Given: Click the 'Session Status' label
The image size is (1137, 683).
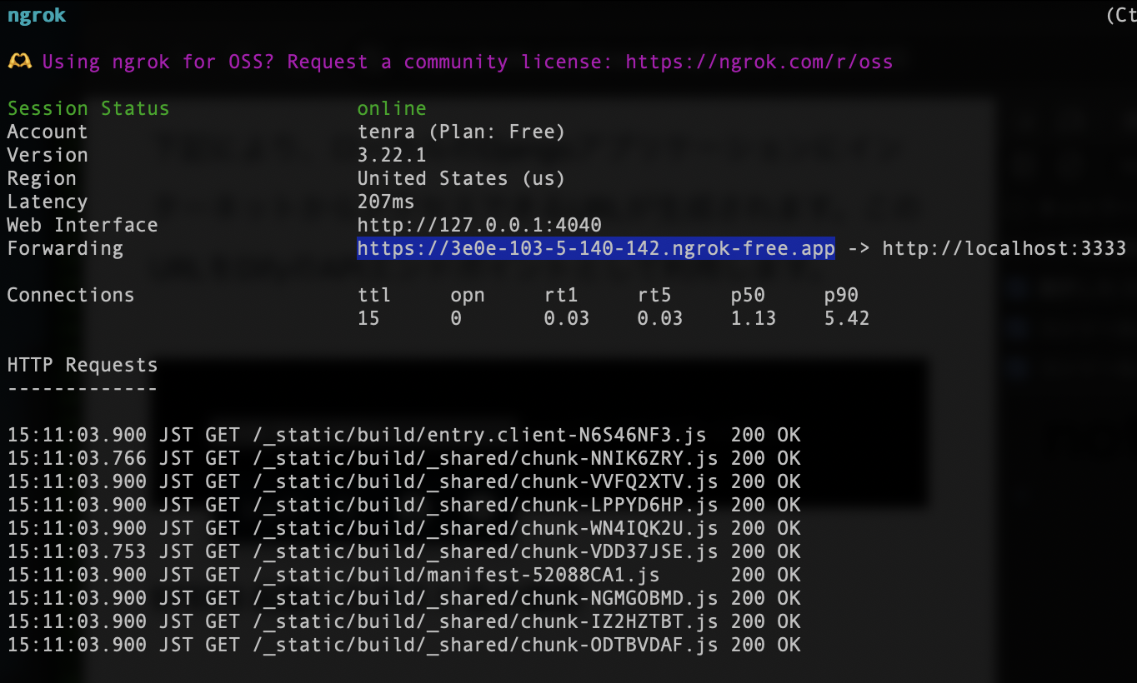Looking at the screenshot, I should [x=88, y=108].
